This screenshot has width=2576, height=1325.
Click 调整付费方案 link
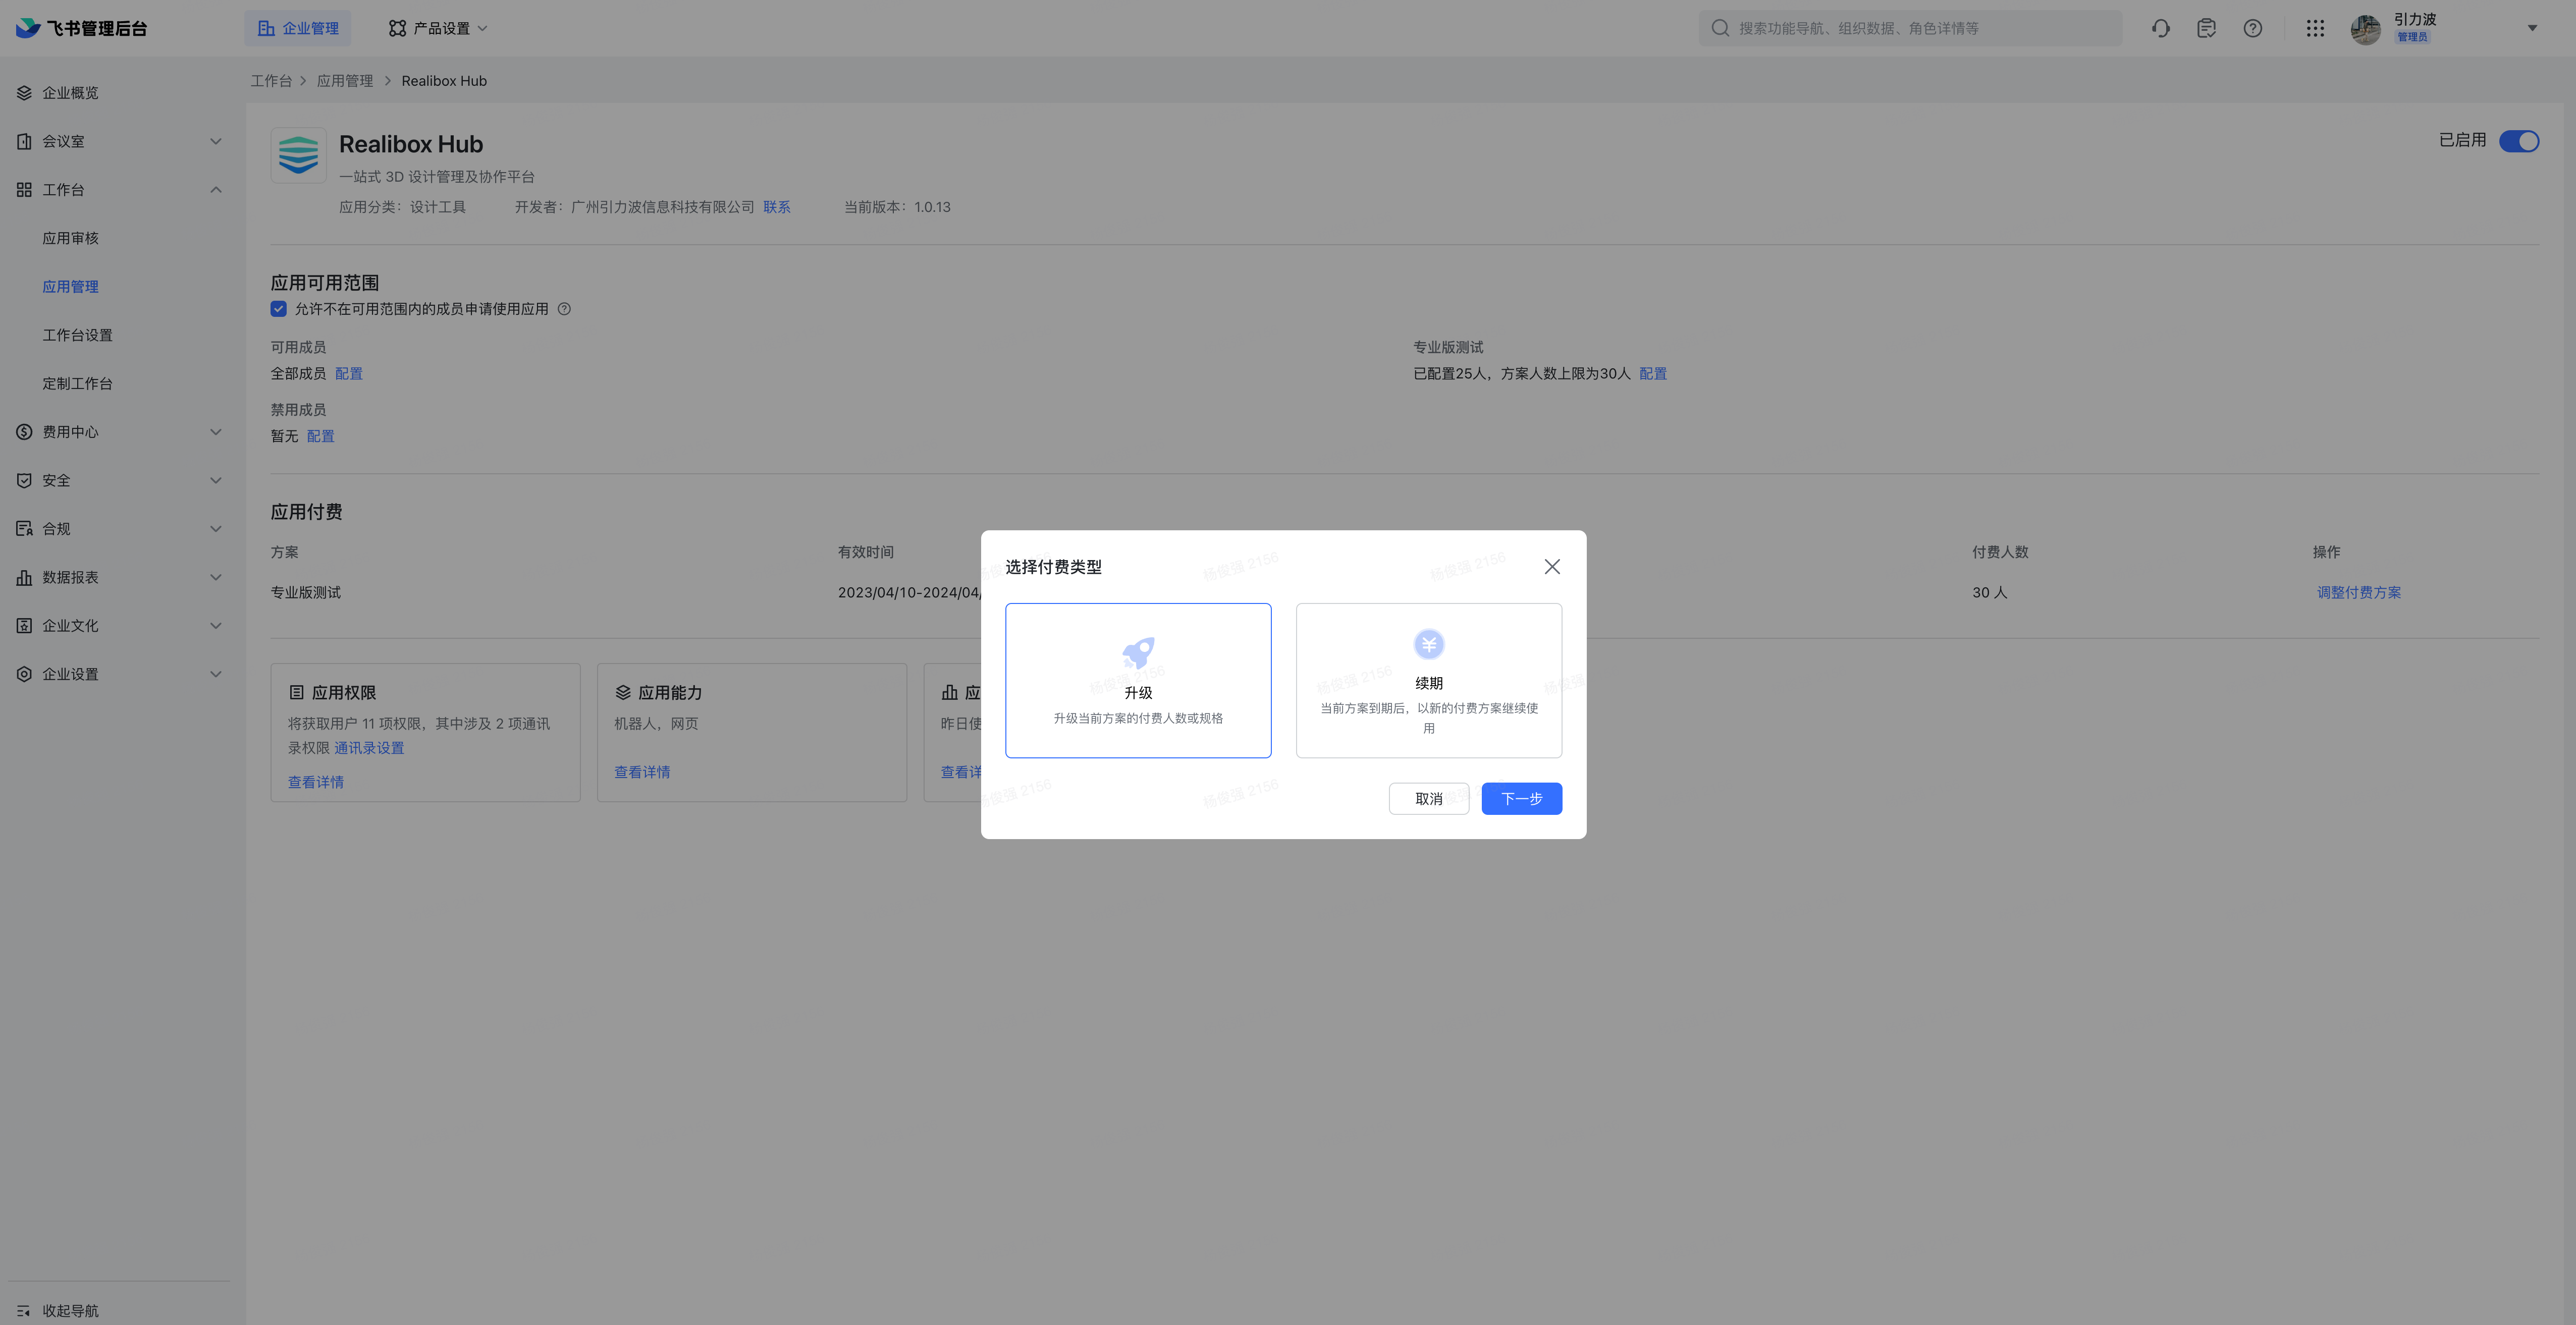click(x=2358, y=592)
